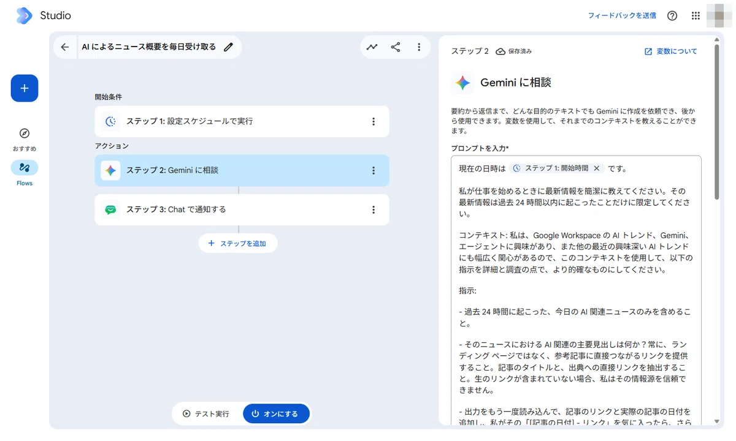
Task: Click the 開始条件 label
Action: pos(109,97)
